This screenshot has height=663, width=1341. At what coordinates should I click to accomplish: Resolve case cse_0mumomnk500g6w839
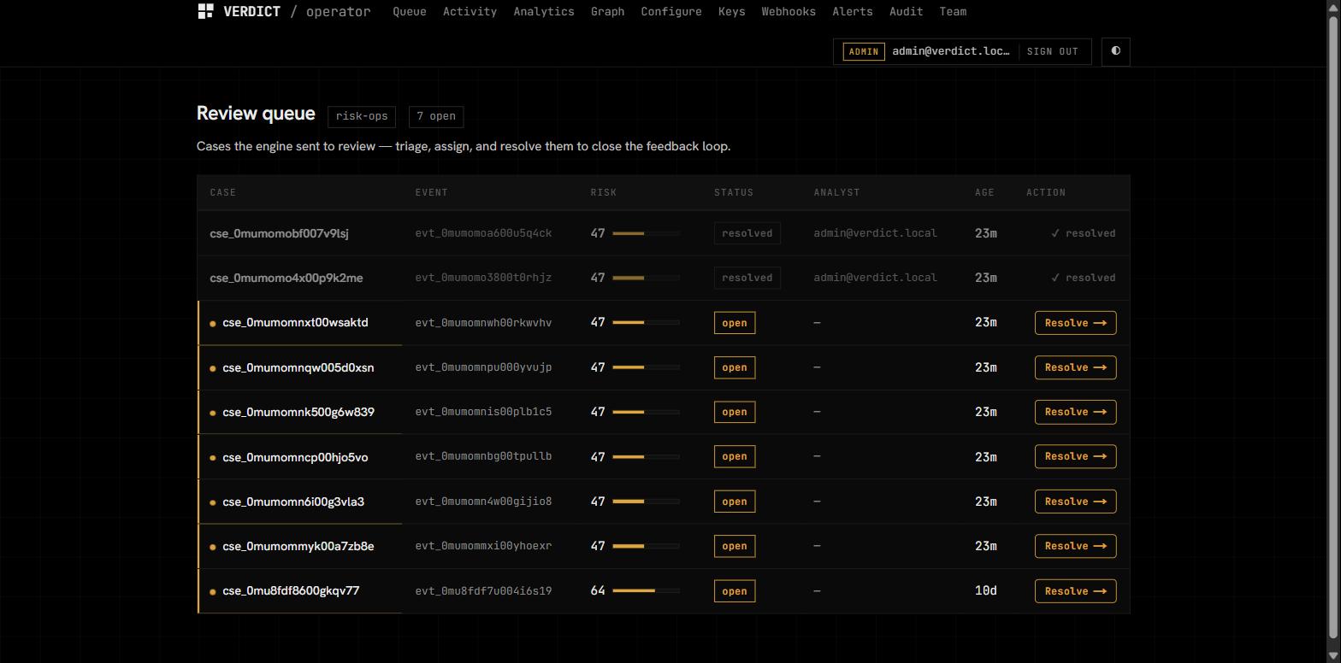(1075, 412)
